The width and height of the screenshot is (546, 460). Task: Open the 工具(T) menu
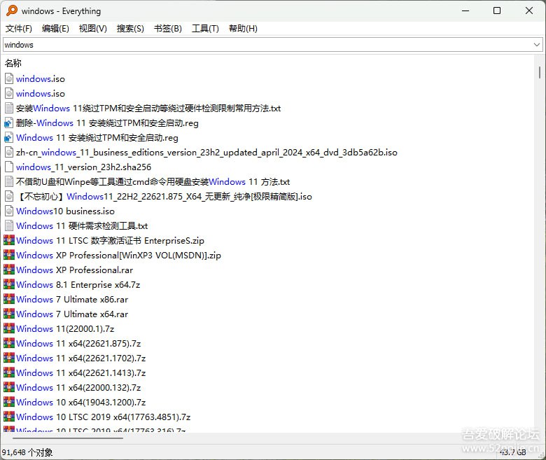[x=205, y=29]
